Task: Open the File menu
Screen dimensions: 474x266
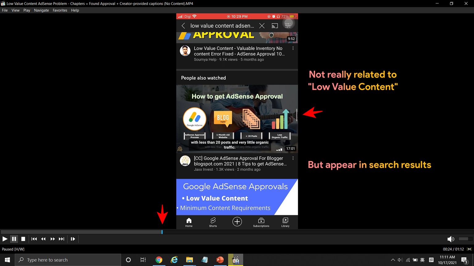Action: [x=5, y=10]
